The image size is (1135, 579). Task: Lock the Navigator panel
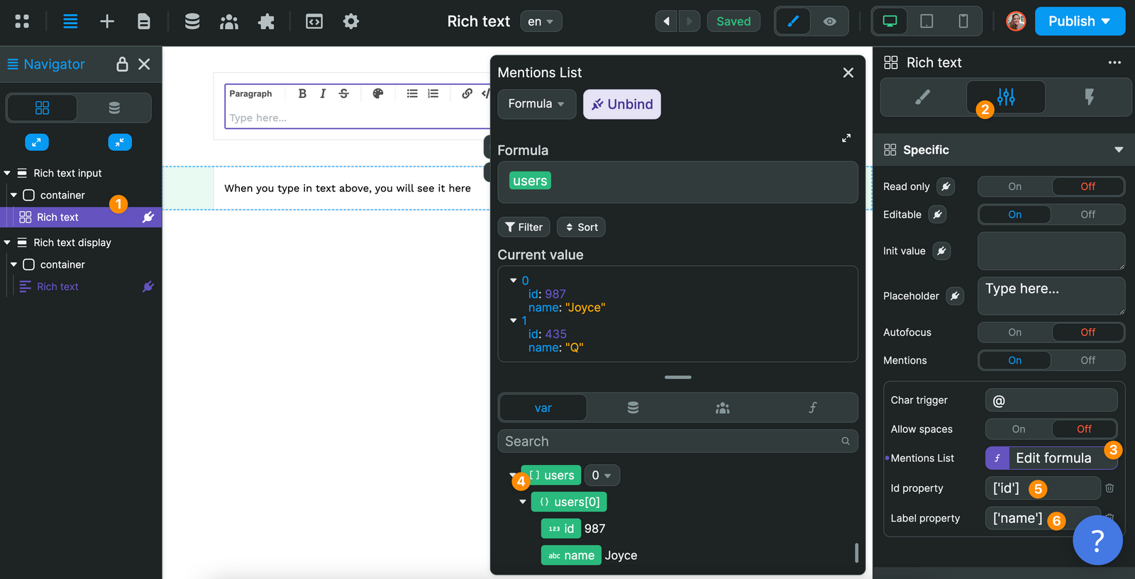coord(122,64)
